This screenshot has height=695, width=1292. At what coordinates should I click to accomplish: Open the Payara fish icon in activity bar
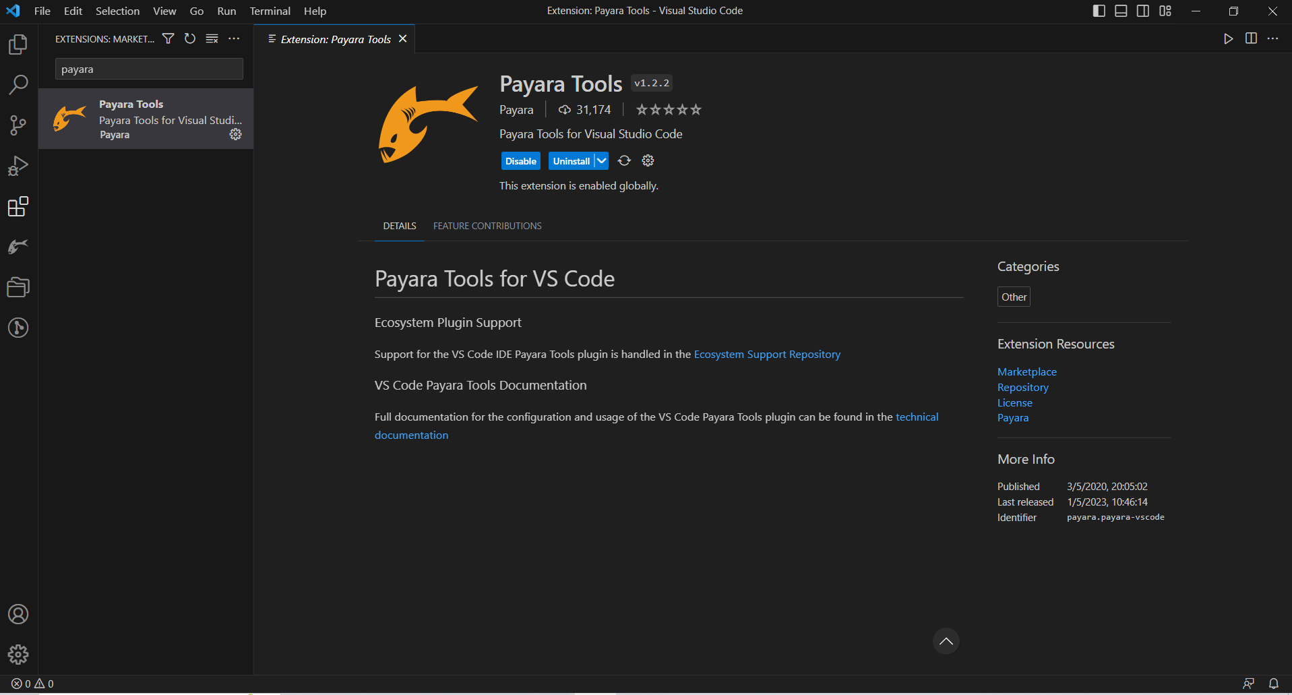[18, 247]
